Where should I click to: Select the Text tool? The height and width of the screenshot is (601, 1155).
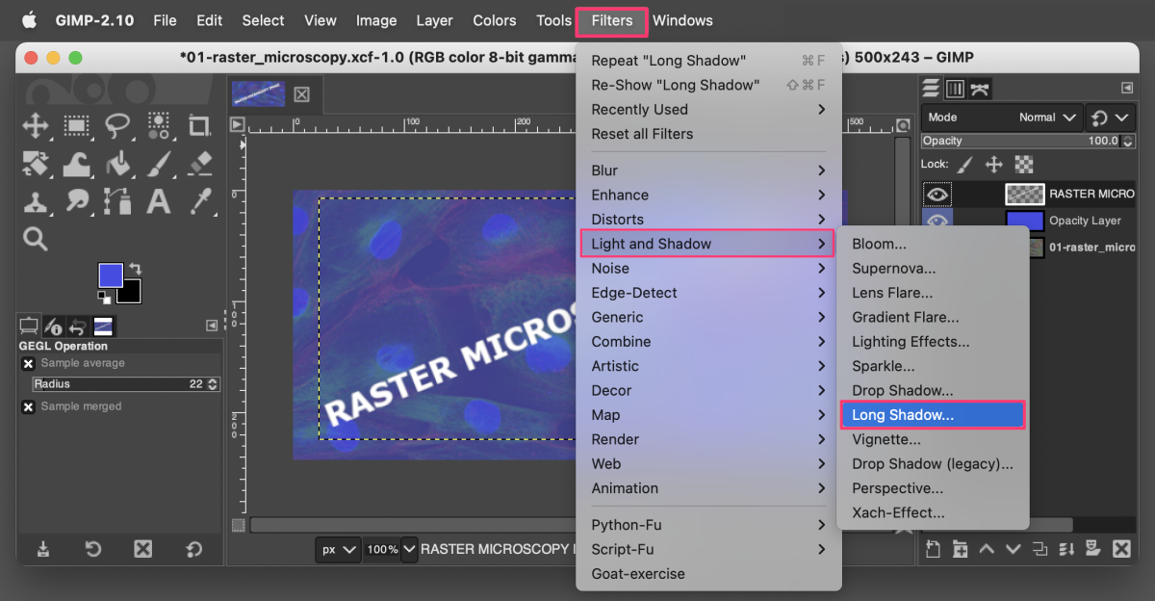coord(158,199)
